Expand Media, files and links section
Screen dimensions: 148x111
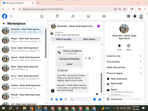(x=124, y=67)
